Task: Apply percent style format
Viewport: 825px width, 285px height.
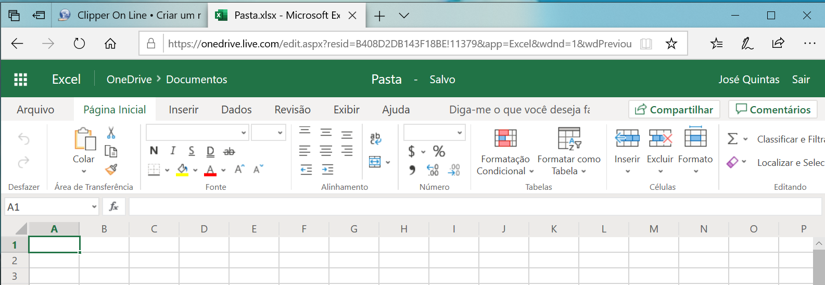Action: pyautogui.click(x=439, y=151)
